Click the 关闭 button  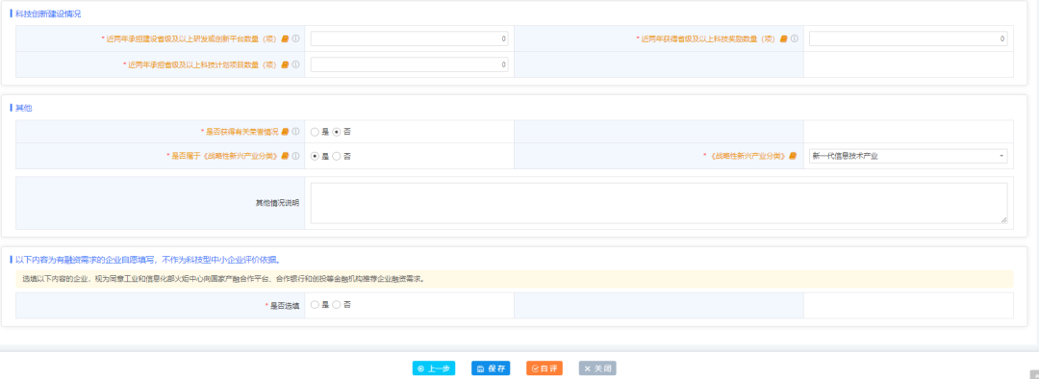coord(597,368)
